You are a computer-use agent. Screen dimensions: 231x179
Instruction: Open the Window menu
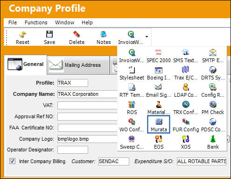pos(64,22)
